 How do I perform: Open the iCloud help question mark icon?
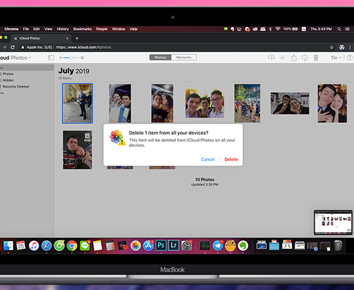pos(349,57)
